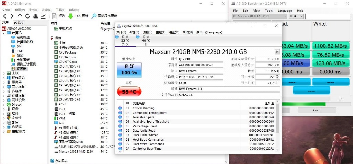Click scroll down arrow in SMART list
Viewport: 353px width, 164px height.
tap(277, 149)
